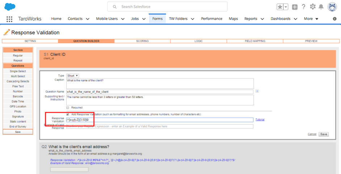
Task: Click the info icon beside More
Action: 335,19
